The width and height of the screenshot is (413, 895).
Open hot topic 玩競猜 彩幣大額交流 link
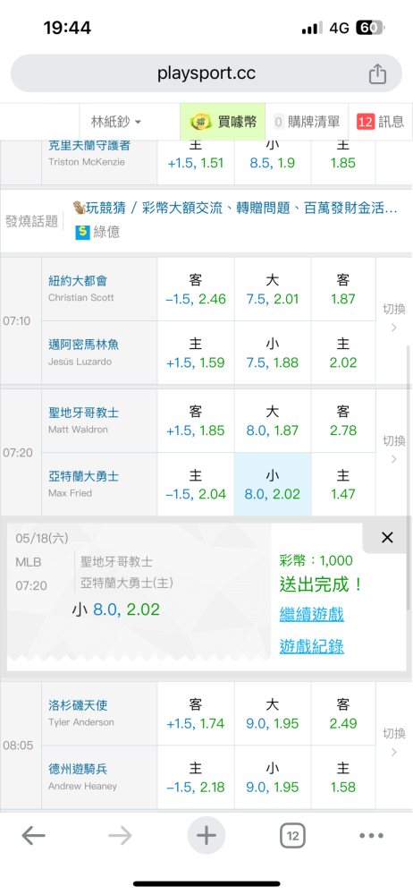(x=234, y=209)
